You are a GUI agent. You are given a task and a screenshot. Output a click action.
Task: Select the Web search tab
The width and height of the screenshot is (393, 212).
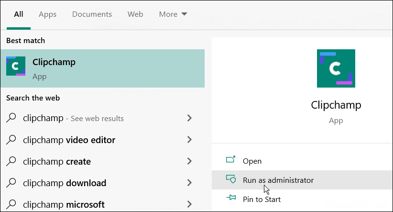[x=135, y=14]
